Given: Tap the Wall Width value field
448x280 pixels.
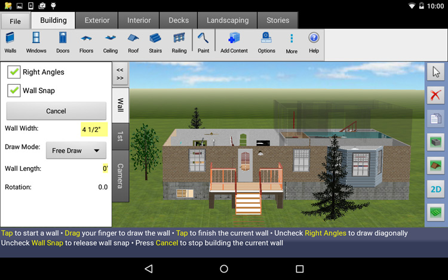Looking at the screenshot, I should tap(94, 129).
